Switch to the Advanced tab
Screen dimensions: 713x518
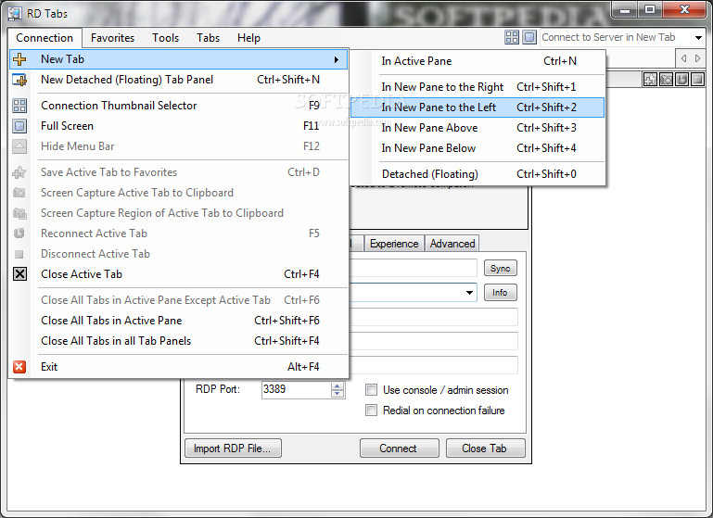(452, 244)
